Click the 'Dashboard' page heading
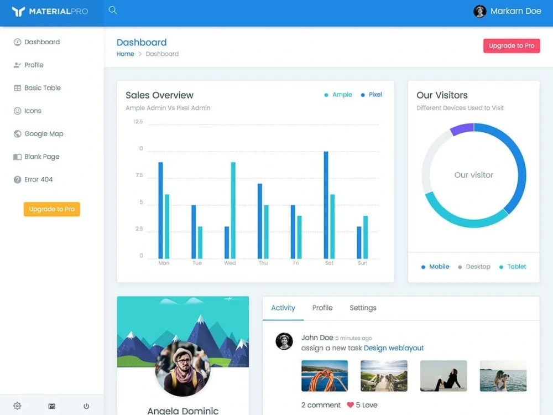553x415 pixels. coord(142,43)
